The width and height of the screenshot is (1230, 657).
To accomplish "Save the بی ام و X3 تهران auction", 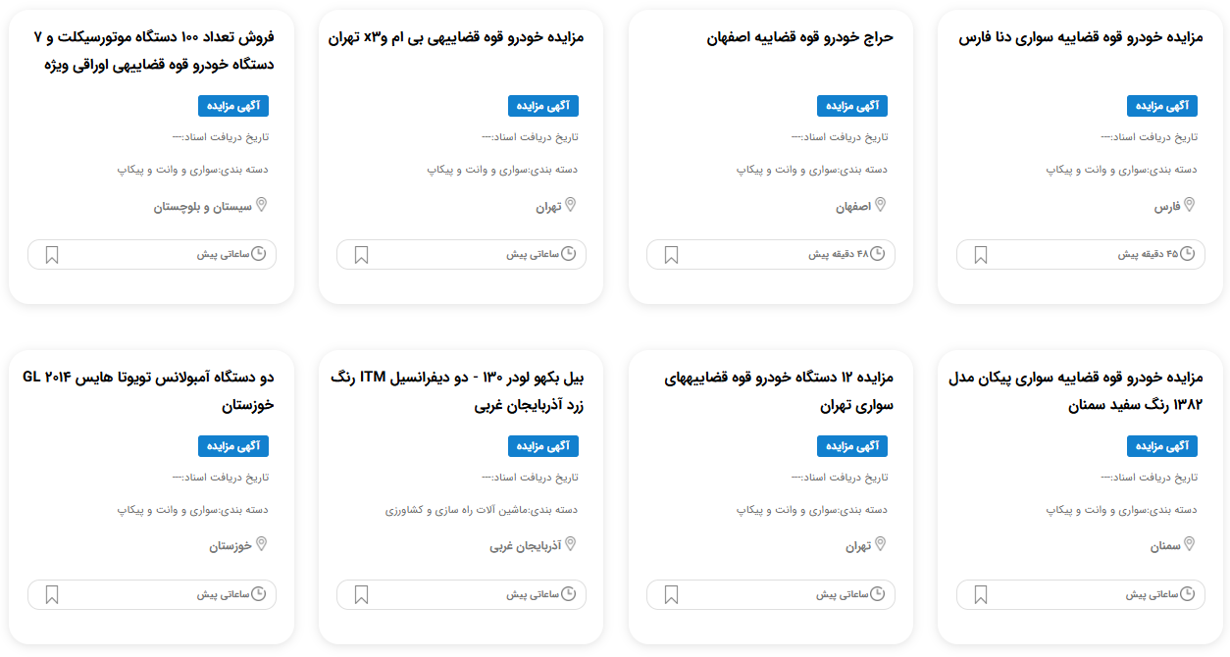I will coord(361,255).
